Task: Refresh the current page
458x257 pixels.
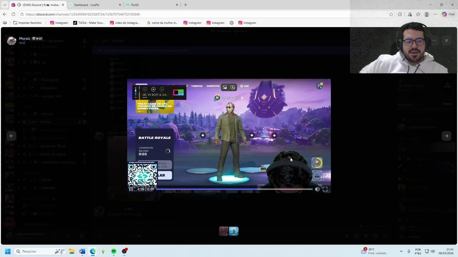Action: click(13, 14)
